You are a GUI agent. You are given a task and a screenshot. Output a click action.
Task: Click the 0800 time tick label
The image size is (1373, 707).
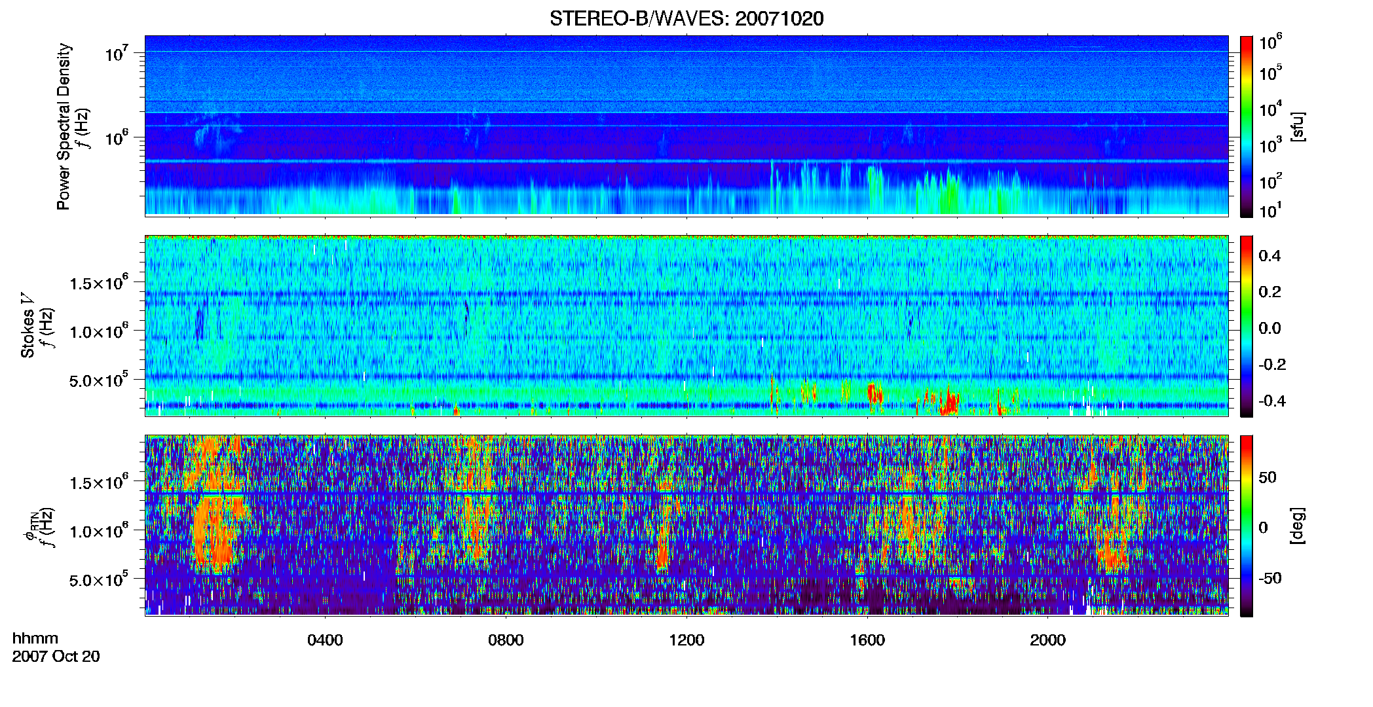click(506, 640)
